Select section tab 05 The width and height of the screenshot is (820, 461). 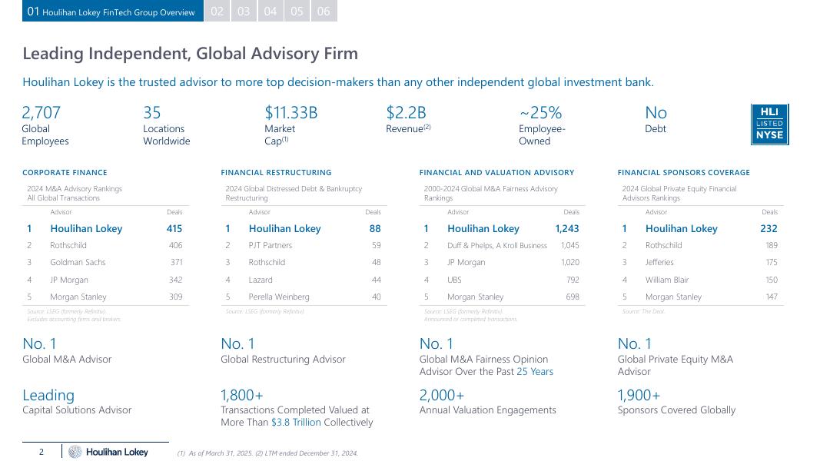[297, 12]
